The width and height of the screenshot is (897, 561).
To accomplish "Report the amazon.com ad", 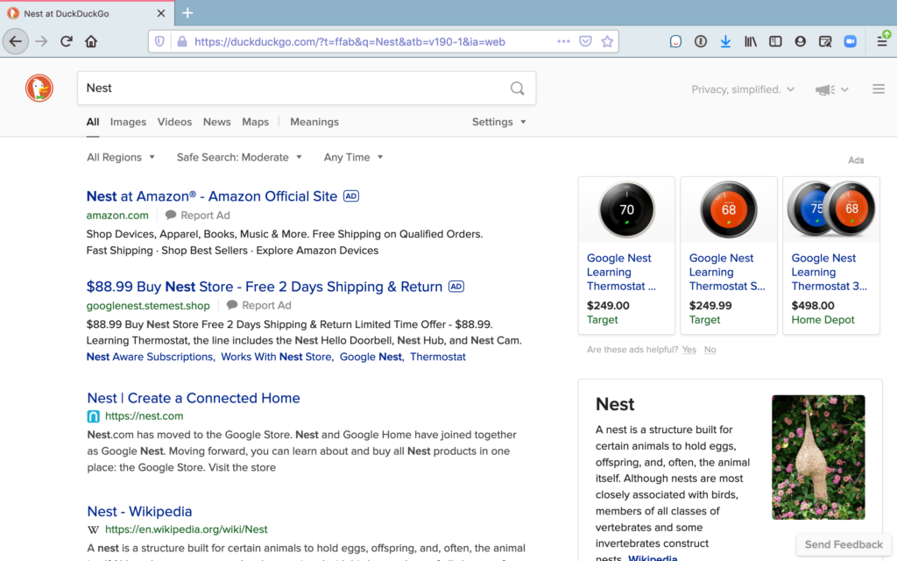I will tap(197, 216).
